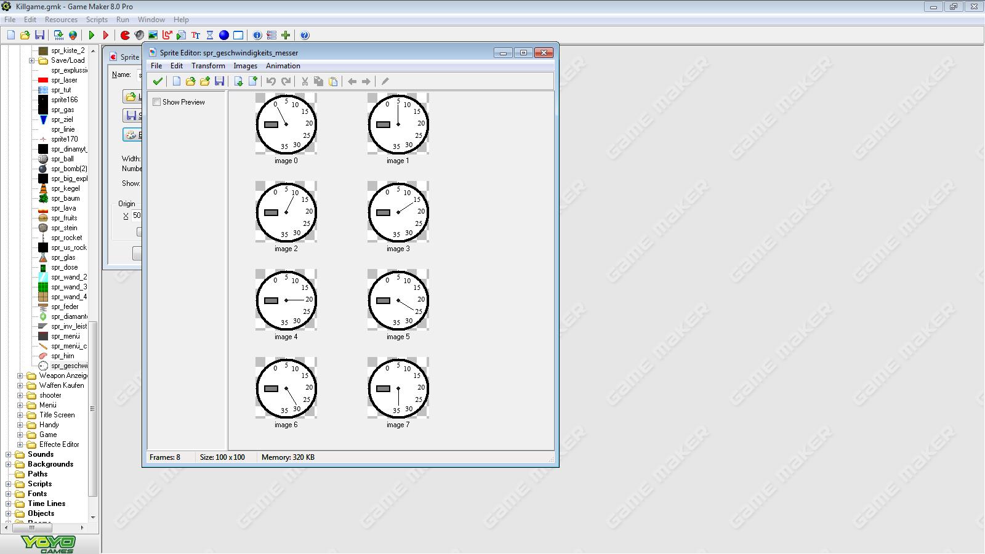Create a sprite using the red Pac-Man icon

coord(125,35)
